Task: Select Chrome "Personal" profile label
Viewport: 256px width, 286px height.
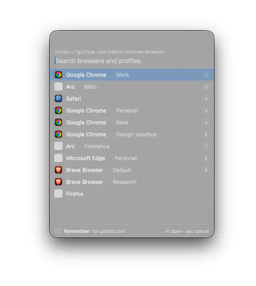Action: [127, 111]
